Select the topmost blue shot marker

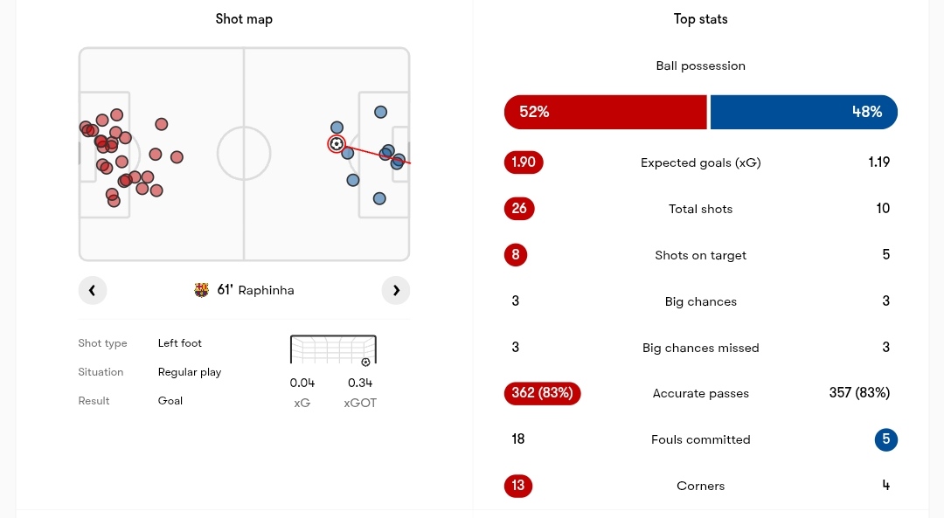coord(380,112)
